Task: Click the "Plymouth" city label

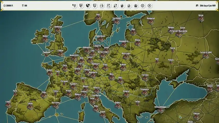Action: coord(46,52)
